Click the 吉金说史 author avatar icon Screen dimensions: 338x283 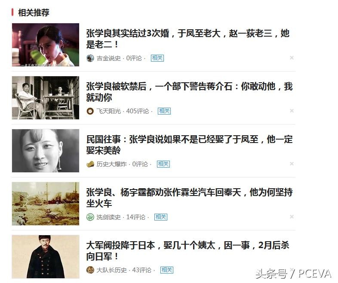tap(90, 58)
